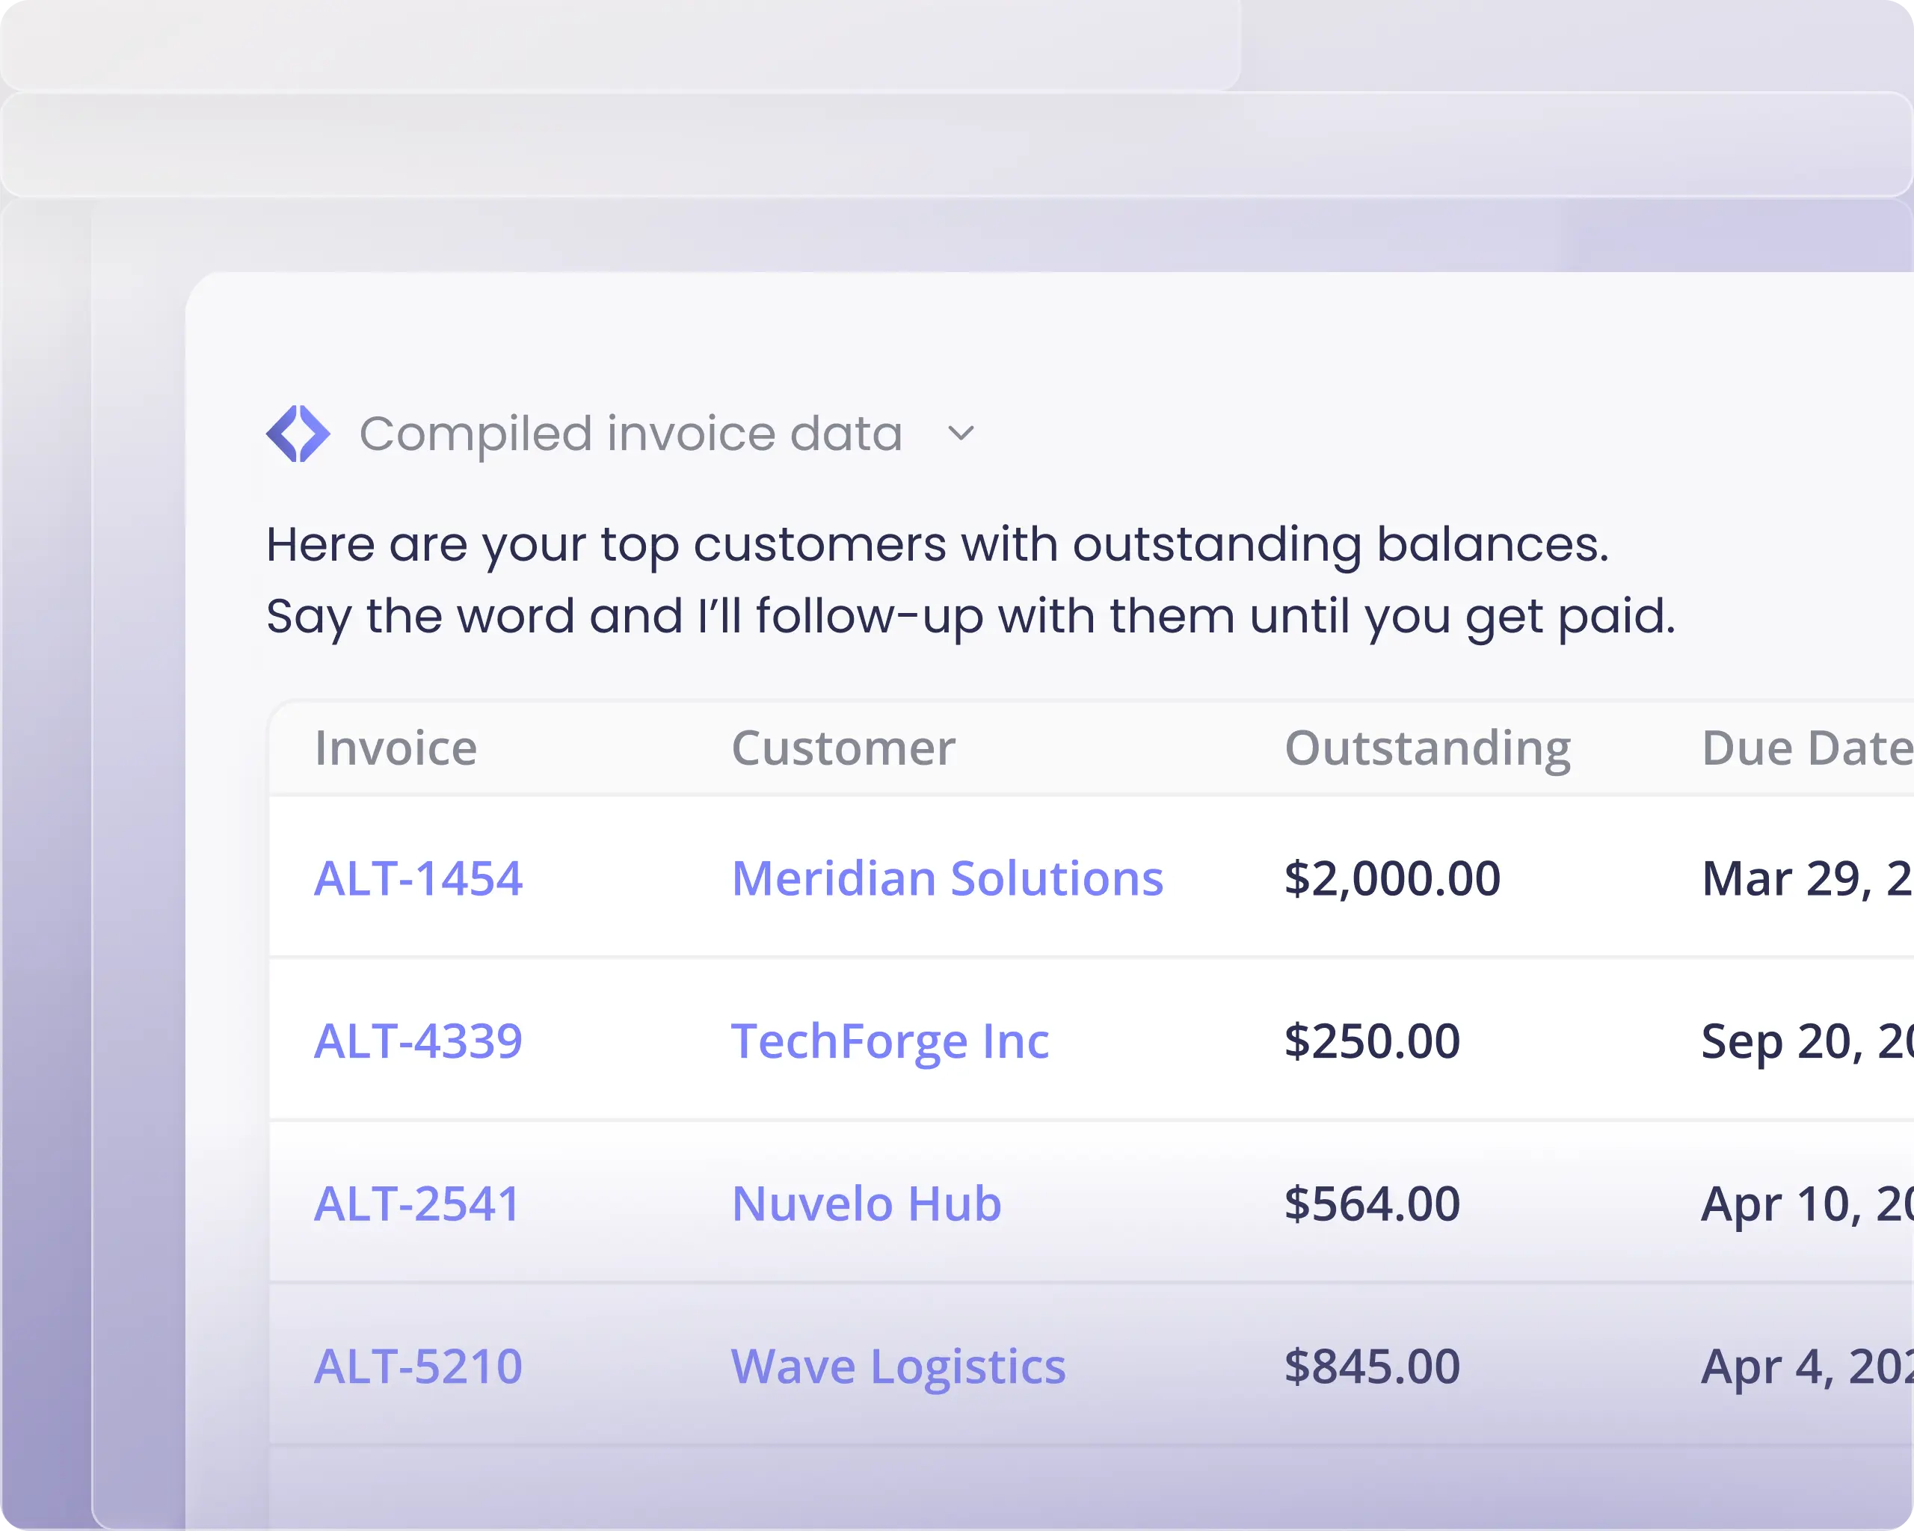Open the Nuvelo Hub customer link

pos(867,1204)
